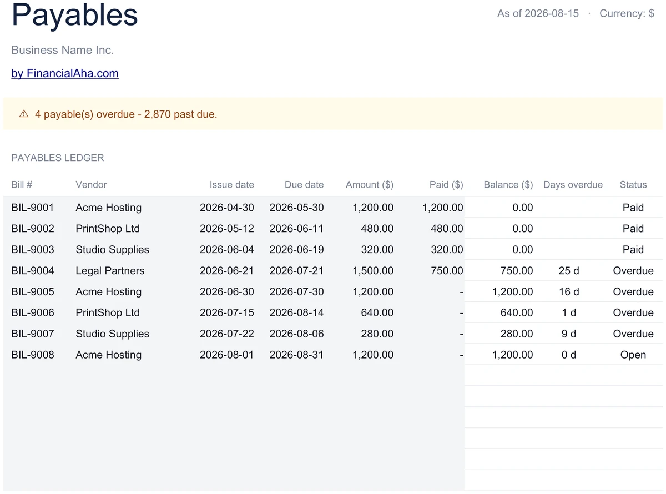
Task: Click the Due date column header
Action: [x=304, y=185]
